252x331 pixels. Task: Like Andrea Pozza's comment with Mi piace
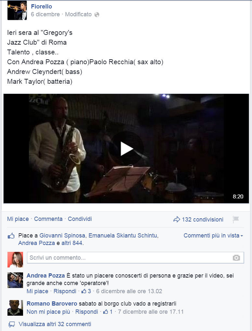37,291
